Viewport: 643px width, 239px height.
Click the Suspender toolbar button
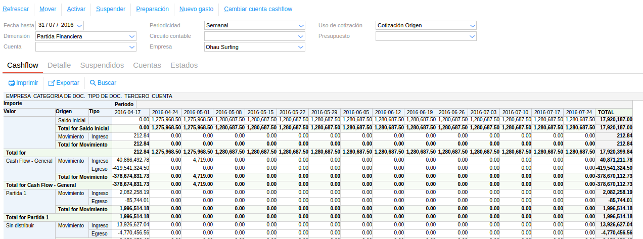tap(111, 9)
